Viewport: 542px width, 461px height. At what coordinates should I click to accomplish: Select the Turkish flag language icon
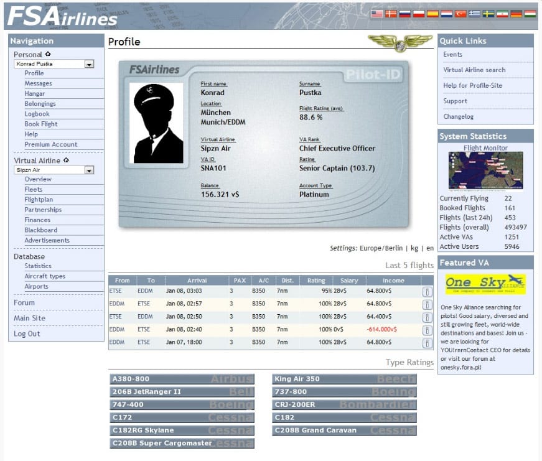pos(460,14)
